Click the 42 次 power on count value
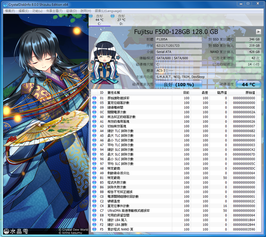266x237 pixels. pyautogui.click(x=248, y=58)
